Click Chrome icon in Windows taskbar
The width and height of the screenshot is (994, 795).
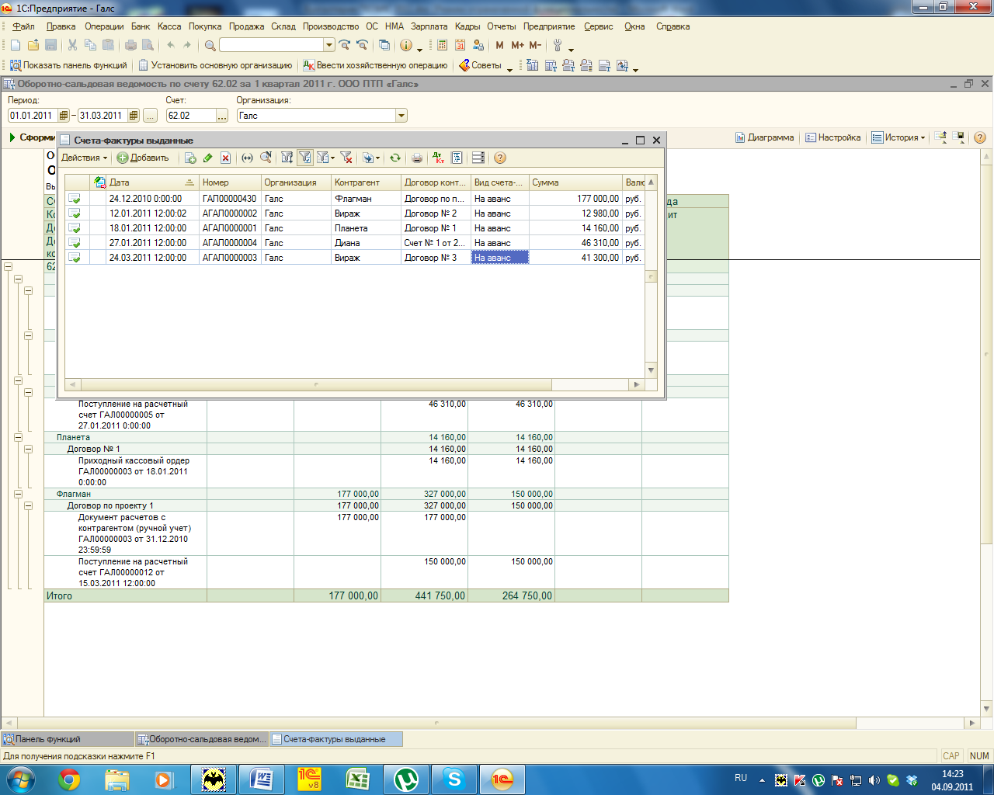pos(69,779)
